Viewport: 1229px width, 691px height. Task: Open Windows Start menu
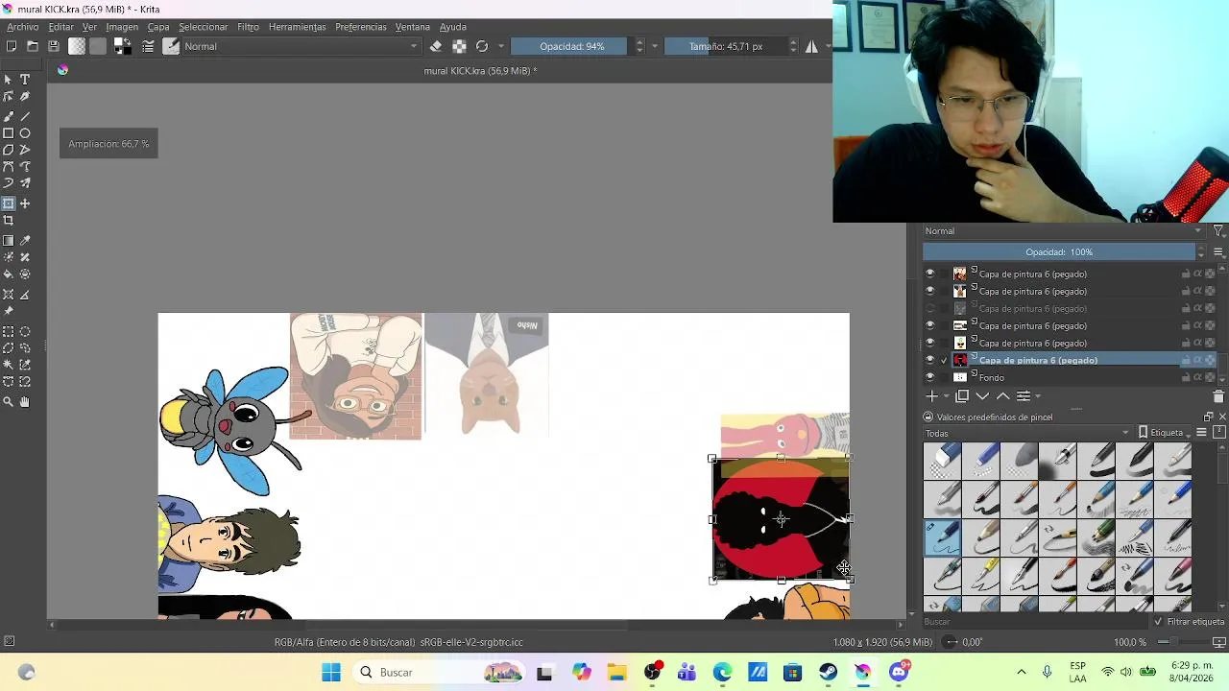331,672
